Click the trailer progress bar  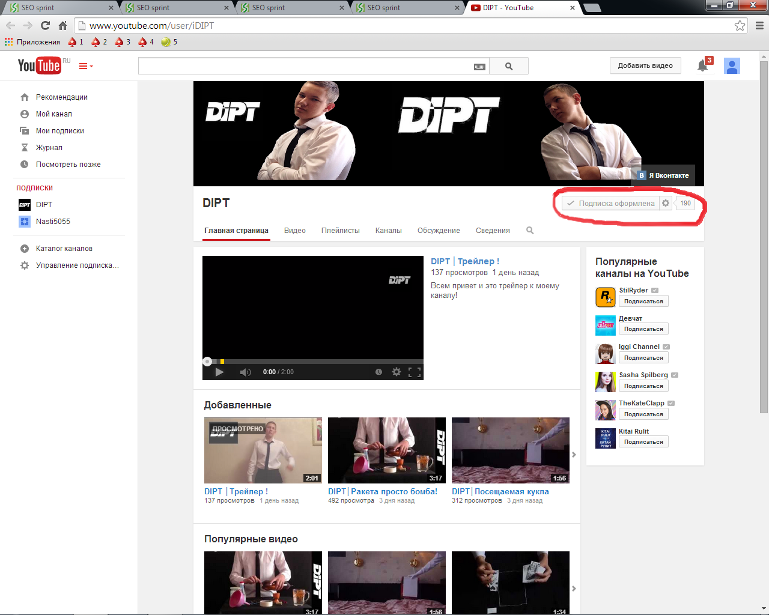[x=313, y=362]
